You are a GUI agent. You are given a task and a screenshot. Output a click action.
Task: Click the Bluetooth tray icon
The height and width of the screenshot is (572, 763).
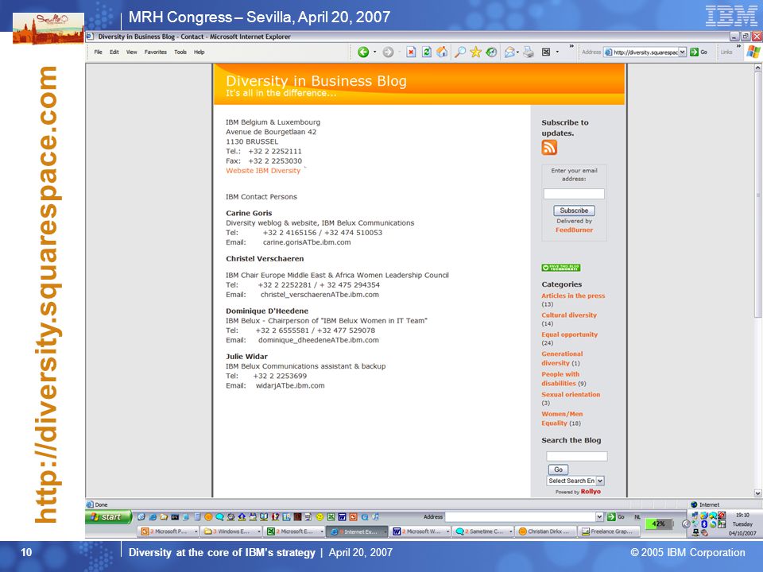pyautogui.click(x=704, y=524)
